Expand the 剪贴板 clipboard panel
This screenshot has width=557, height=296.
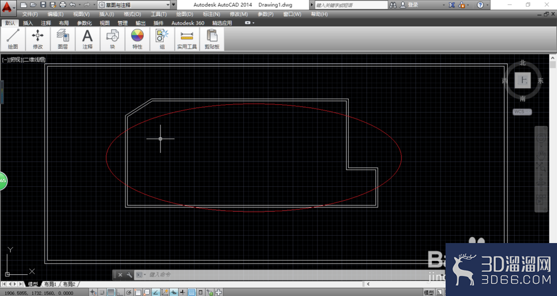point(212,39)
